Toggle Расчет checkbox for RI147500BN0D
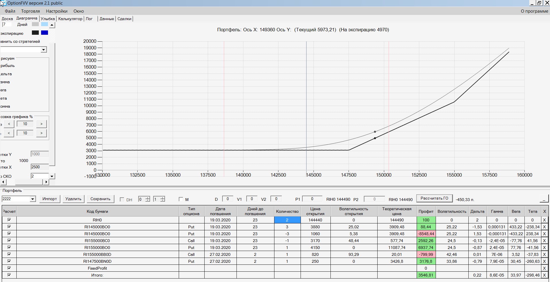This screenshot has width=550, height=282. [9, 261]
